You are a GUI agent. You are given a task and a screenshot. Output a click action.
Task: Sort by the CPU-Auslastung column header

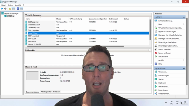76,19
